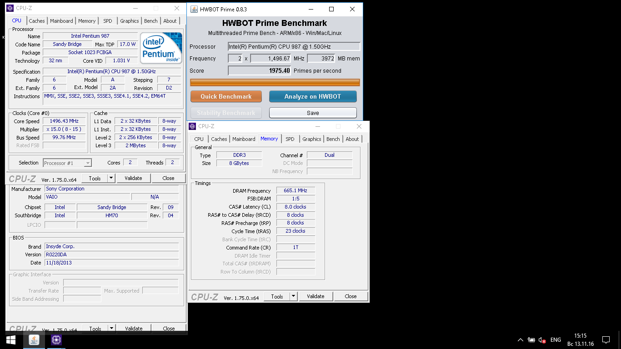Open the Windows Start menu
This screenshot has height=349, width=621.
click(11, 339)
